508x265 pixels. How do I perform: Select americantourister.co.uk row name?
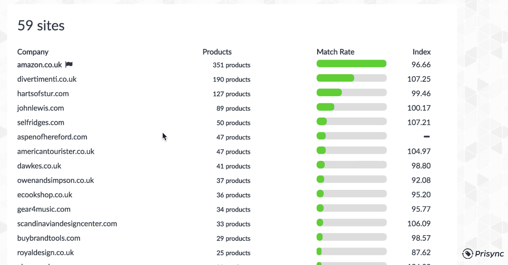point(56,151)
